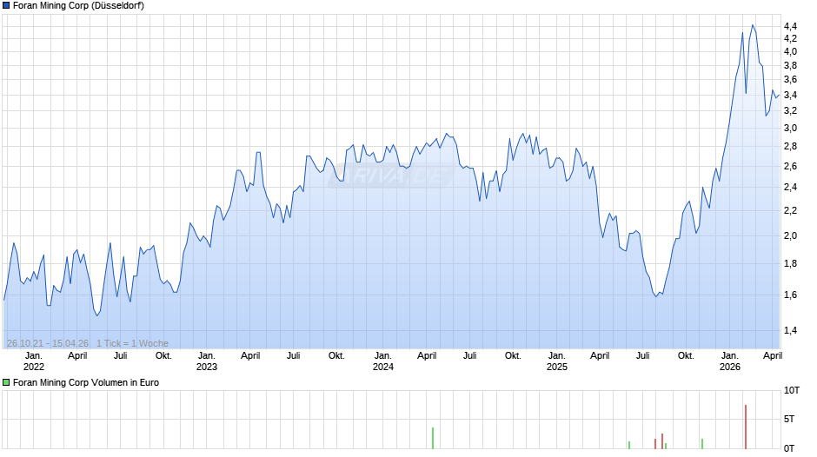Click the 10T volume axis label
Image resolution: width=817 pixels, height=457 pixels.
click(792, 390)
